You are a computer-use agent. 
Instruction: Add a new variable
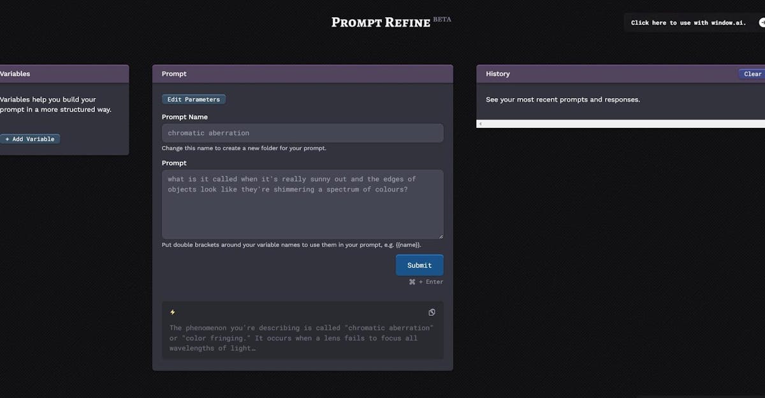[29, 139]
